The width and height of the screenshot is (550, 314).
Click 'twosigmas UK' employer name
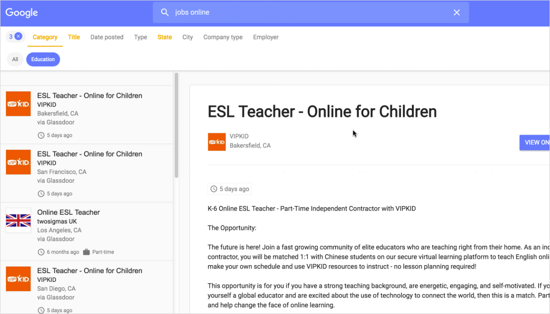pyautogui.click(x=57, y=222)
